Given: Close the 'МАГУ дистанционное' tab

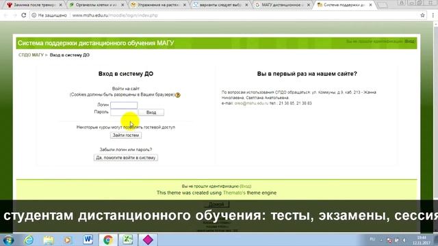Looking at the screenshot, I should (309, 5).
